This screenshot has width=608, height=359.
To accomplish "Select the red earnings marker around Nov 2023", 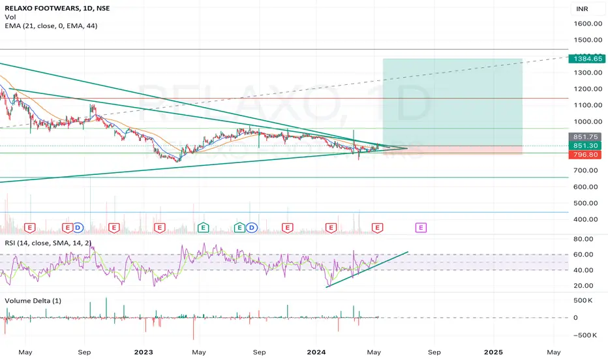I will click(287, 227).
